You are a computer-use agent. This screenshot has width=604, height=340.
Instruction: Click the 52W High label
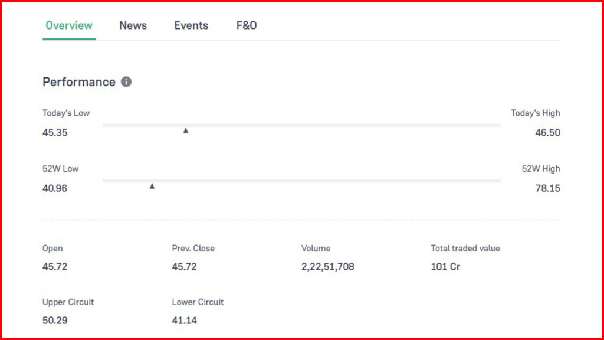point(541,169)
